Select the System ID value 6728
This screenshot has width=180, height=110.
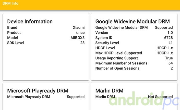pyautogui.click(x=169, y=38)
